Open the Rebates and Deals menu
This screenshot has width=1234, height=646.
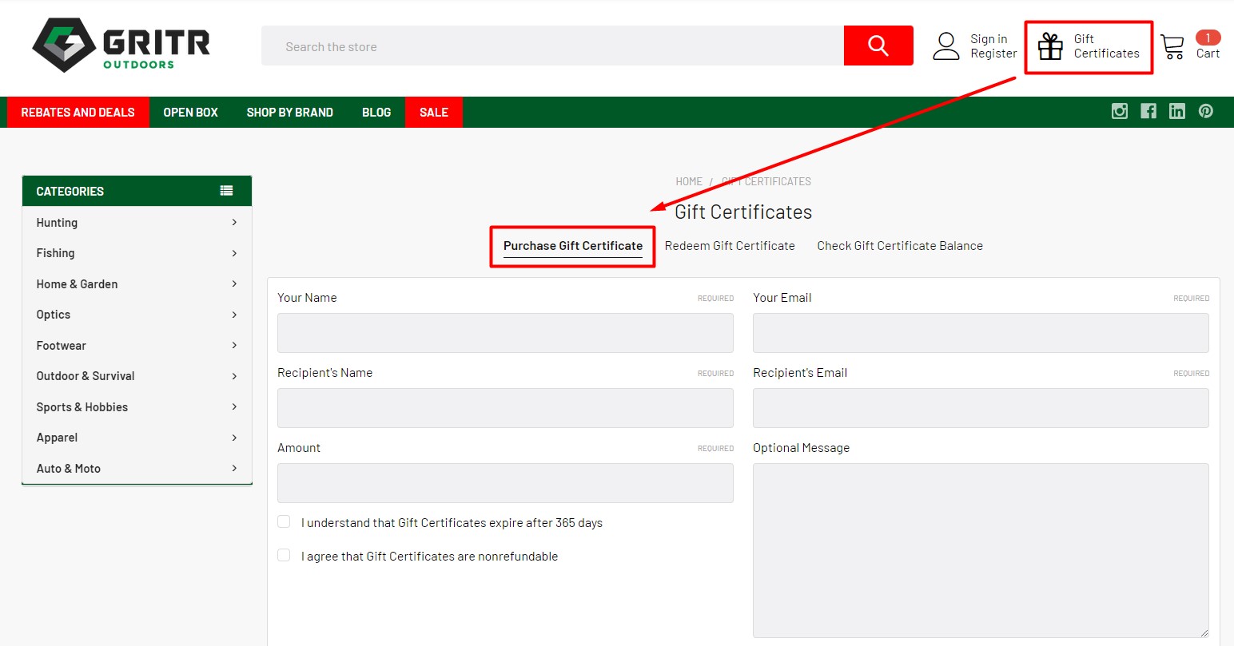click(78, 113)
